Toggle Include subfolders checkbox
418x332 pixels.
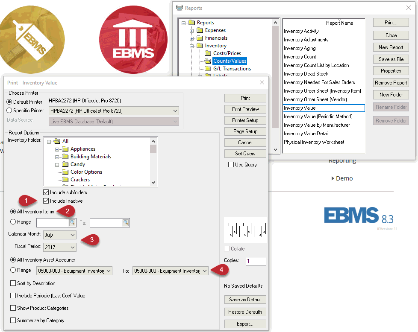pyautogui.click(x=46, y=192)
